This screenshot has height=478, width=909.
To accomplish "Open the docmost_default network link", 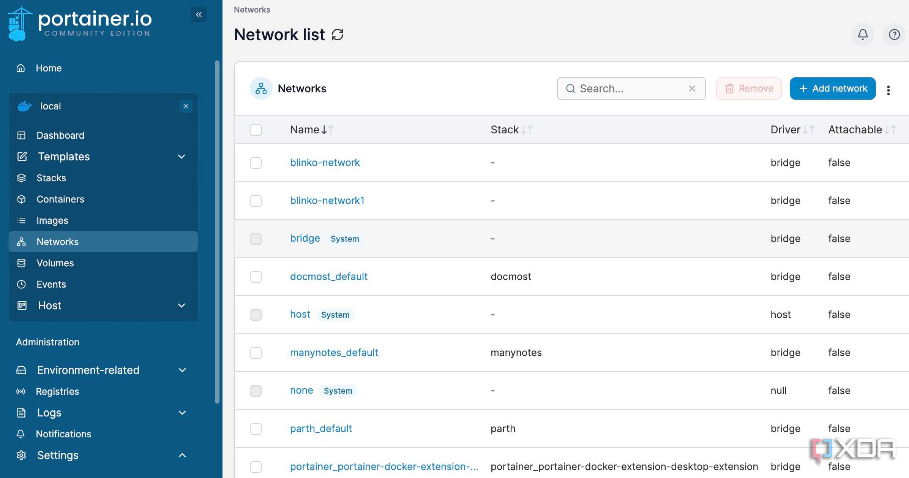I will tap(329, 277).
